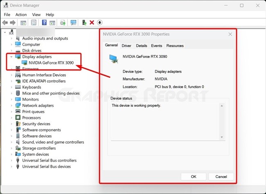
Task: Click inside the Device status text box
Action: 165,121
